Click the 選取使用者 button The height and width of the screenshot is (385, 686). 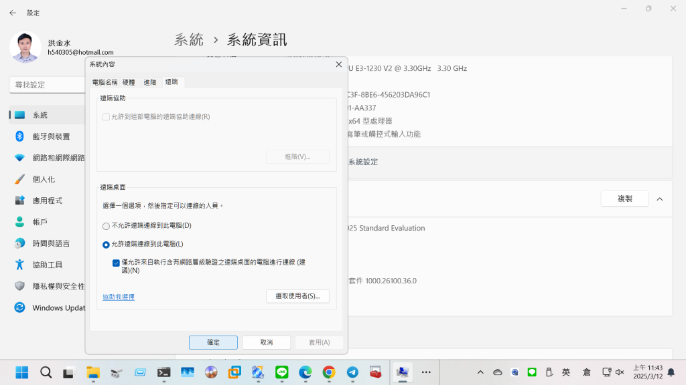[x=297, y=296]
